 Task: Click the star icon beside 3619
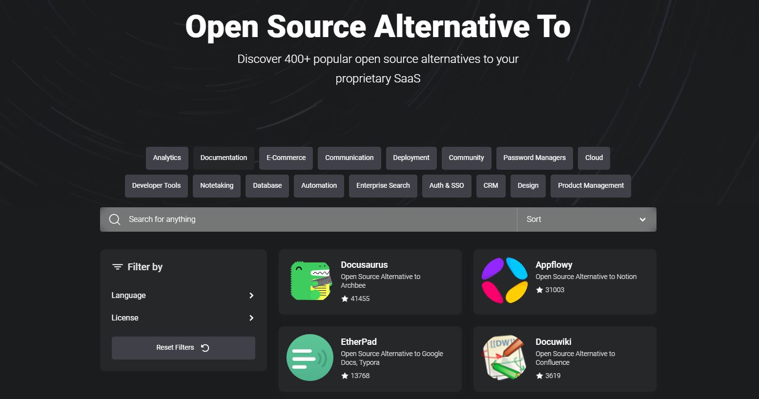pyautogui.click(x=539, y=376)
